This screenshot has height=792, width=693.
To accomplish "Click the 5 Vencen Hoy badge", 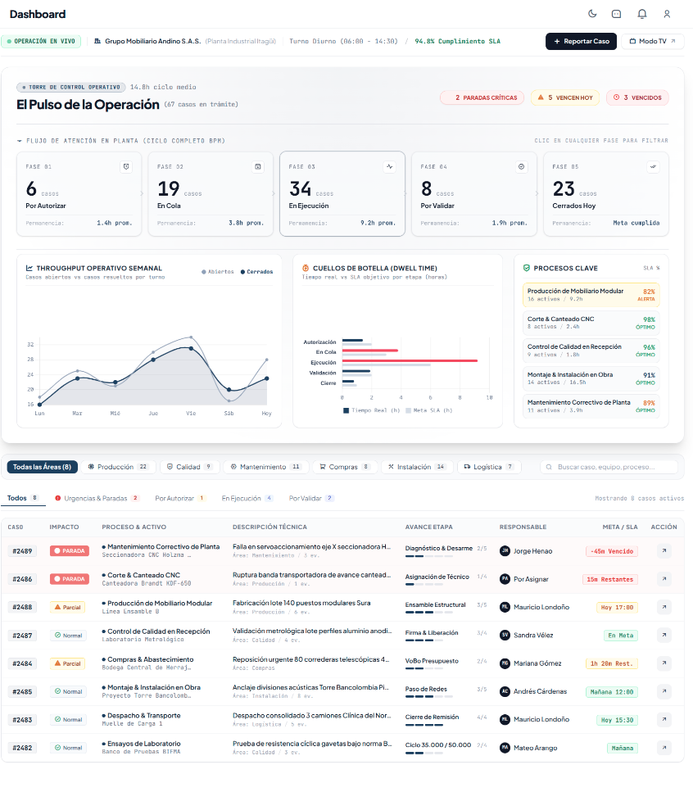I will click(x=564, y=97).
